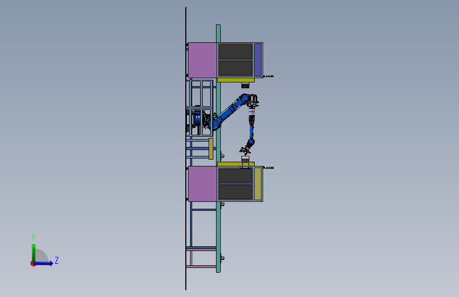Pick the bottom dark window of the upper cabinet
459x297 pixels.
(236, 68)
